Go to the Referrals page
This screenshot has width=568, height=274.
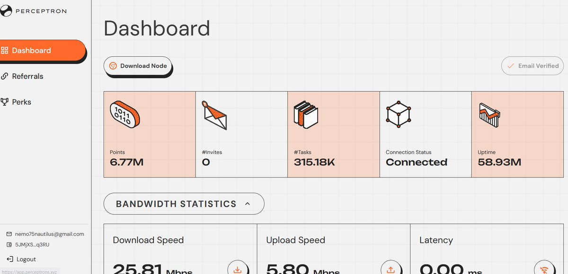pyautogui.click(x=27, y=76)
